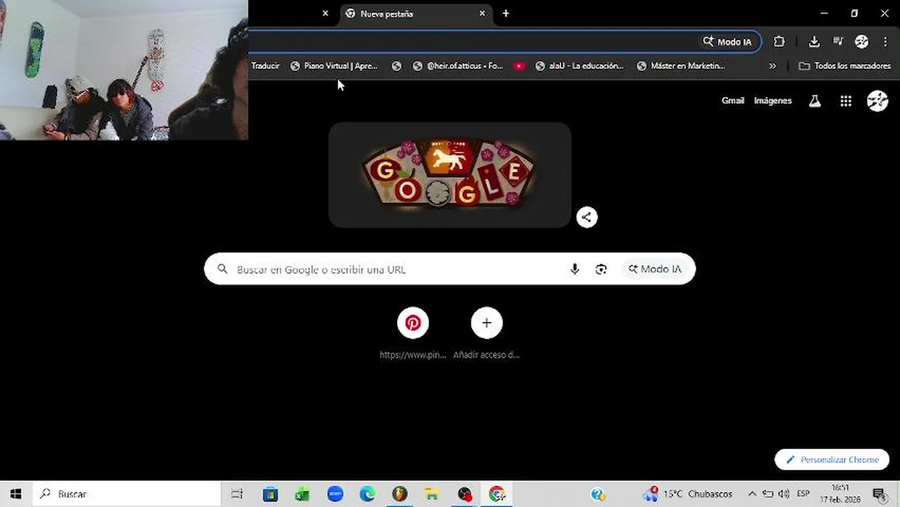The image size is (900, 507).
Task: Open Chrome three-dot menu
Action: click(885, 42)
